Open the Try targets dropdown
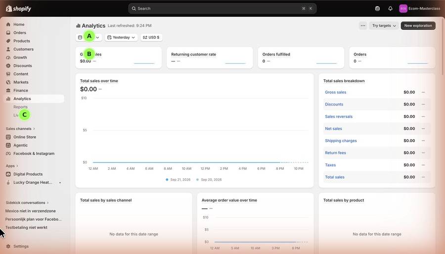The height and width of the screenshot is (254, 445). pos(384,26)
